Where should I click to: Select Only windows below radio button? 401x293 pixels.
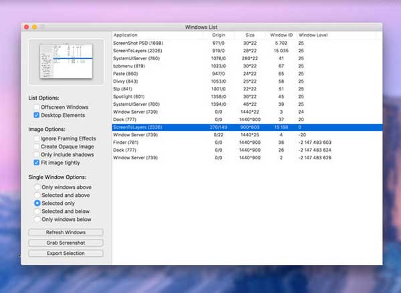(x=37, y=219)
